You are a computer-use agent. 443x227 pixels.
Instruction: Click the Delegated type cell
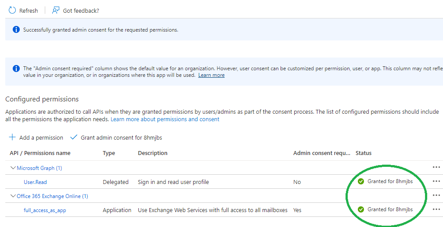tap(115, 182)
